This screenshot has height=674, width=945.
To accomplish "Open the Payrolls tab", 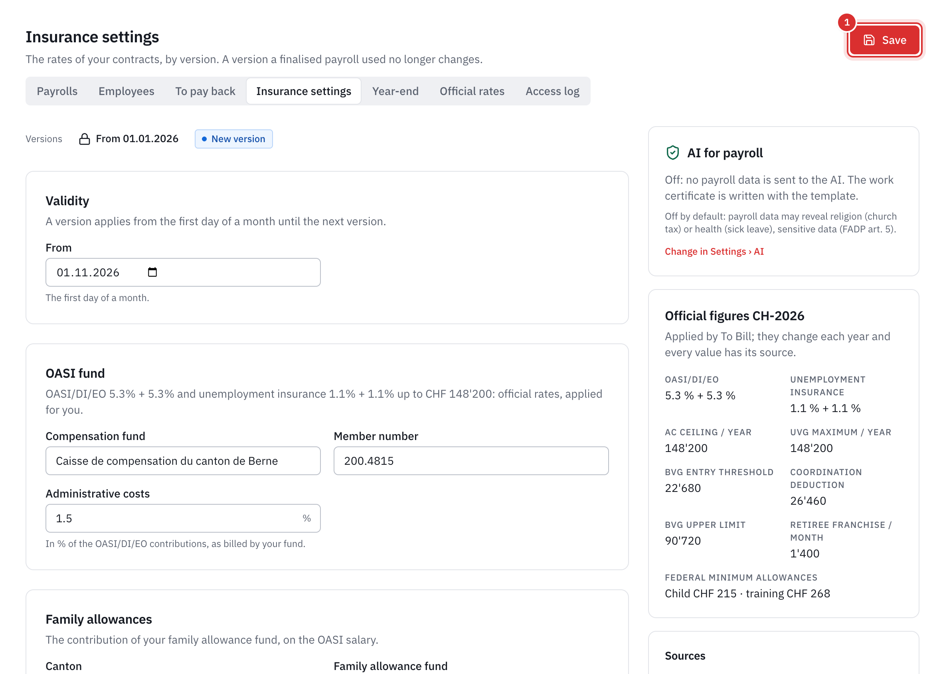I will (57, 91).
